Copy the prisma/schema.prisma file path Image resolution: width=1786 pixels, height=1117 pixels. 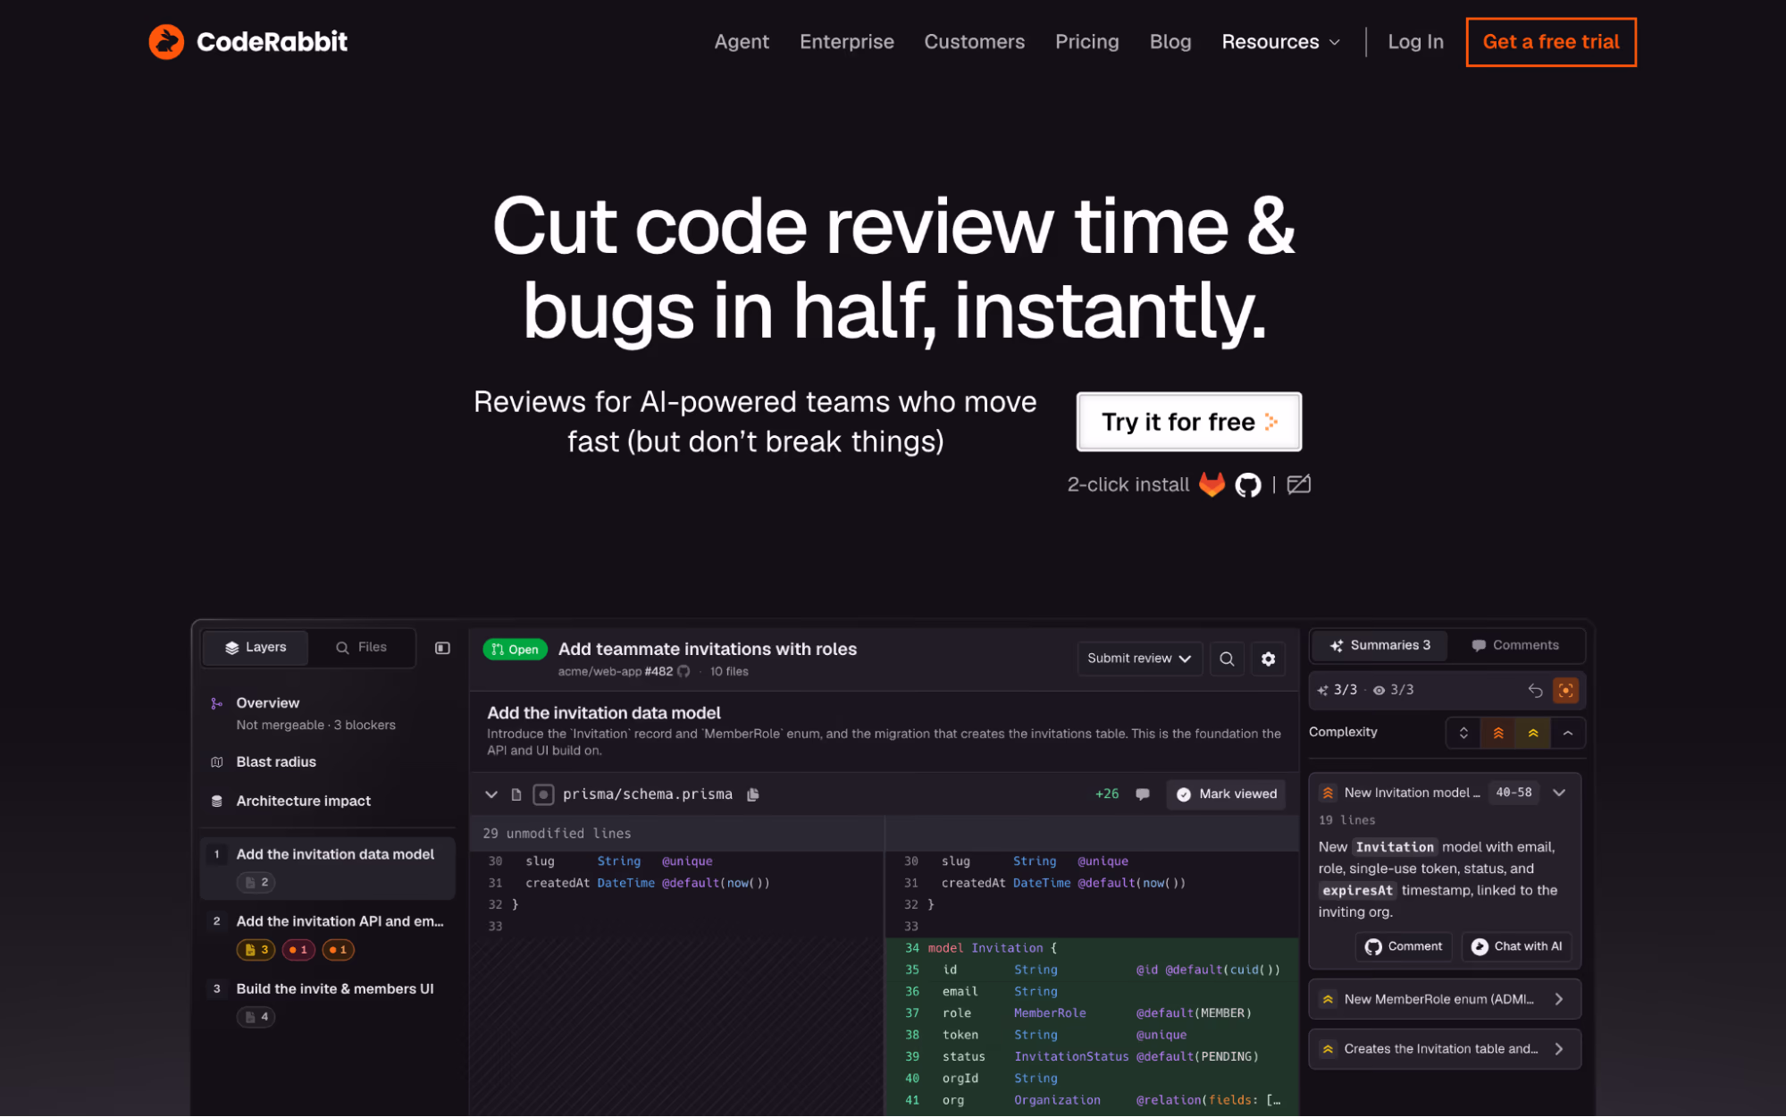pyautogui.click(x=752, y=794)
